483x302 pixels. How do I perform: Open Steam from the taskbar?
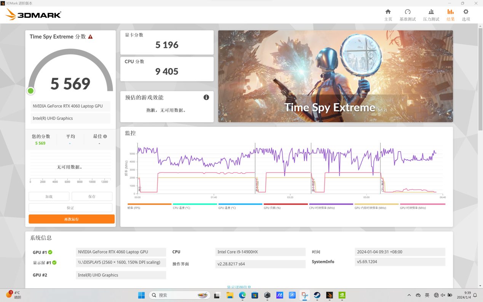[317, 295]
